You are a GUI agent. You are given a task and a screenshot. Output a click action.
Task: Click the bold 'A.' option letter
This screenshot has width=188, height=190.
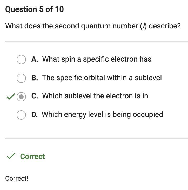(35, 59)
